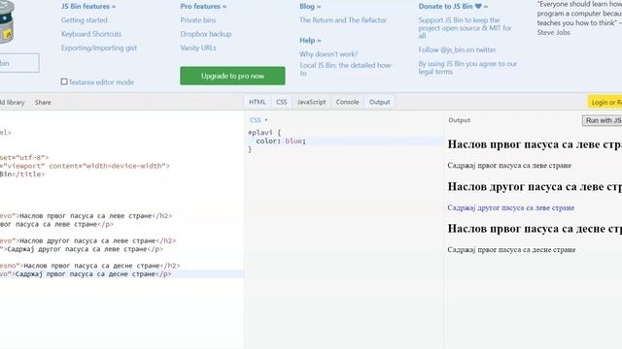Screen dimensions: 622x349
Task: Click the Steve Jobs quote text
Action: tap(579, 18)
